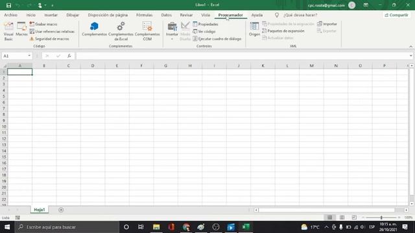Screen dimensions: 415x233
Task: Open the blue Complementos add-ins
Action: point(94,29)
